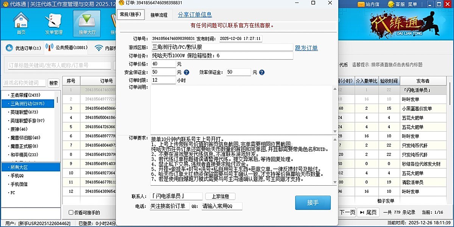Image resolution: width=454 pixels, height=227 pixels.
Task: Select the 首页 home icon
Action: coord(21,21)
